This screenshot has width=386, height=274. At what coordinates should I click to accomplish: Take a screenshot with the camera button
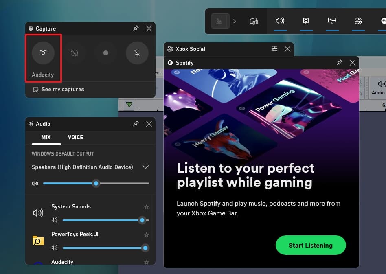[43, 53]
